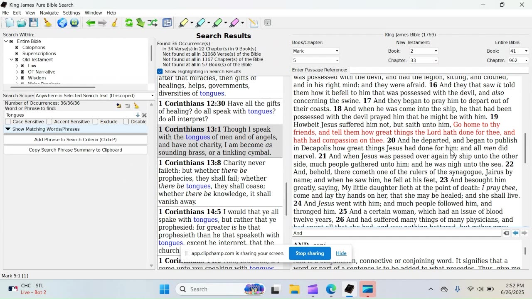Open blue highlighter dropdown arrow
Viewport: 532px width, 299px height.
pos(209,23)
